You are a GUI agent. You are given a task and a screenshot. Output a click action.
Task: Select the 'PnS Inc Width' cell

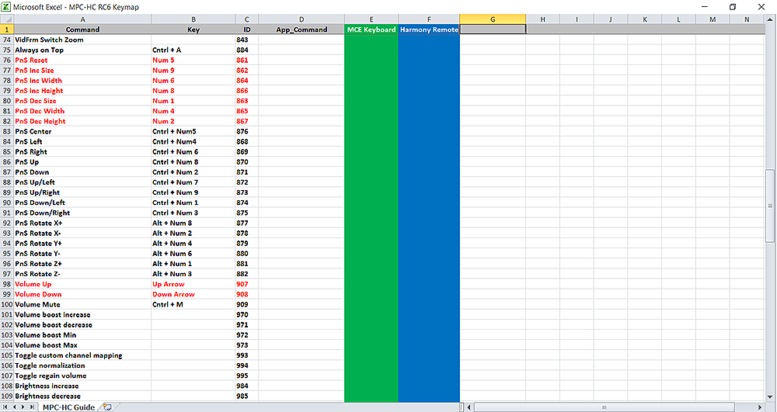[82, 81]
